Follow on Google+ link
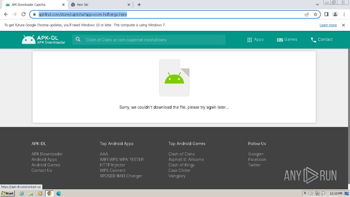Viewport: 350px width, 197px height. [256, 154]
